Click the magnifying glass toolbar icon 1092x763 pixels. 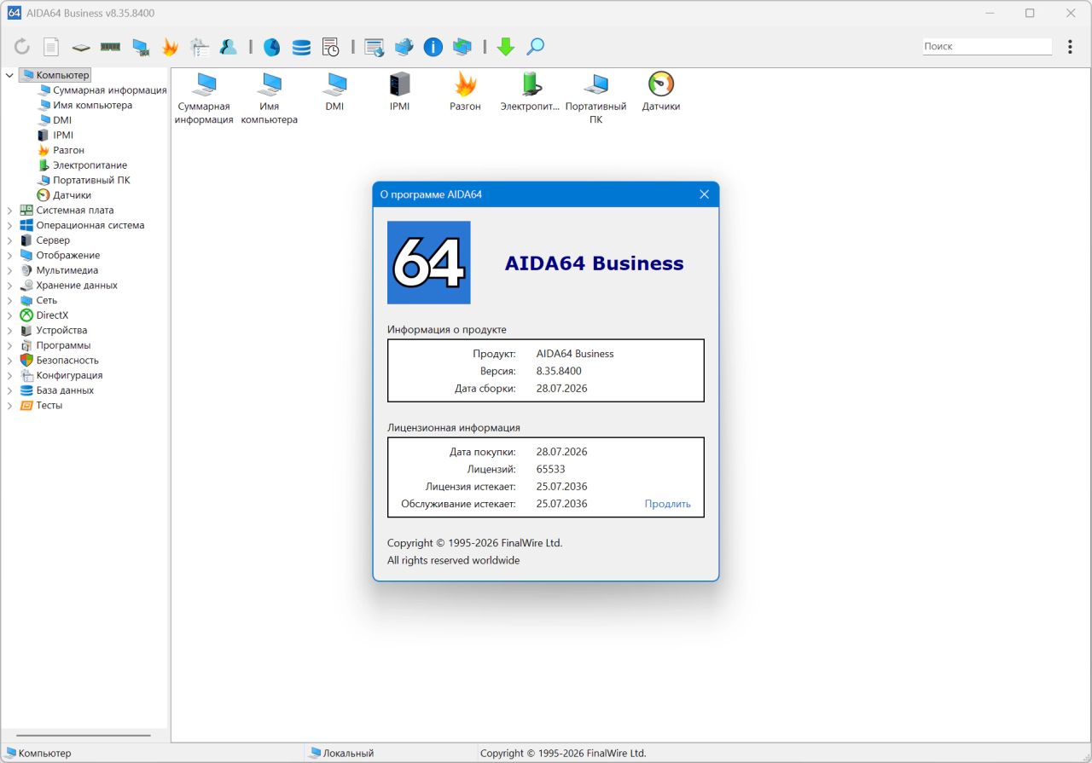point(535,47)
